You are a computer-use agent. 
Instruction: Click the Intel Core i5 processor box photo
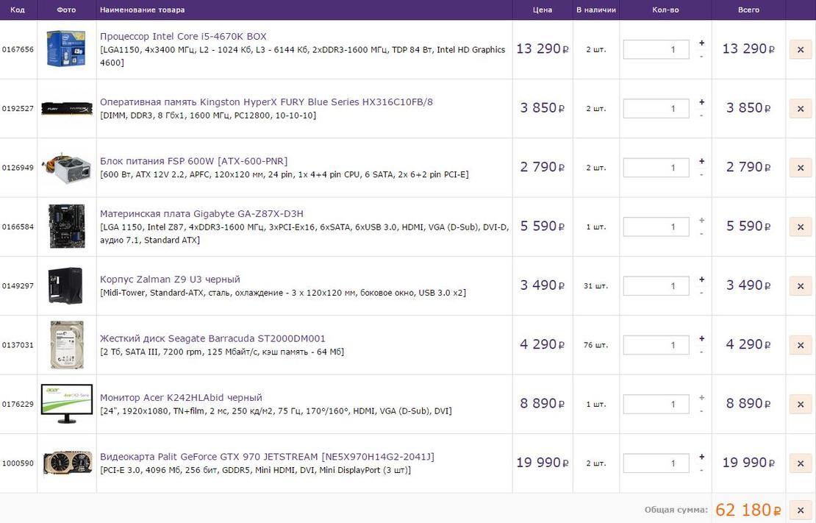pyautogui.click(x=66, y=49)
